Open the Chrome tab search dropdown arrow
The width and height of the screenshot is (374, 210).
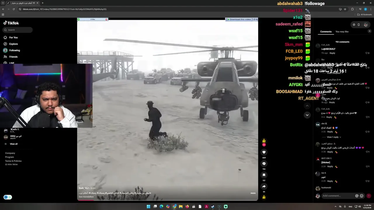coord(3,3)
